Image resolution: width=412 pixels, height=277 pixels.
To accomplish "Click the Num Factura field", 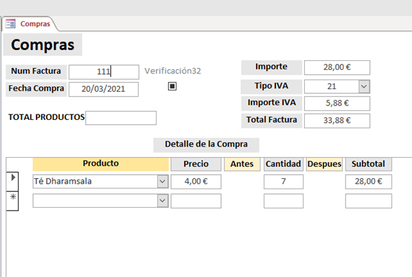I will coord(104,71).
